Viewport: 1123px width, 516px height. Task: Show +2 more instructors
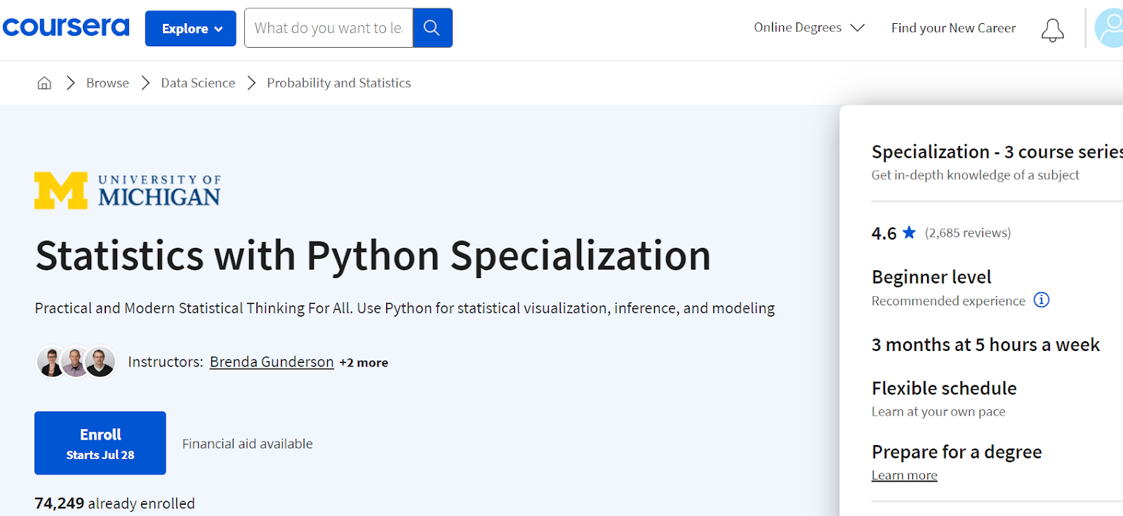364,363
